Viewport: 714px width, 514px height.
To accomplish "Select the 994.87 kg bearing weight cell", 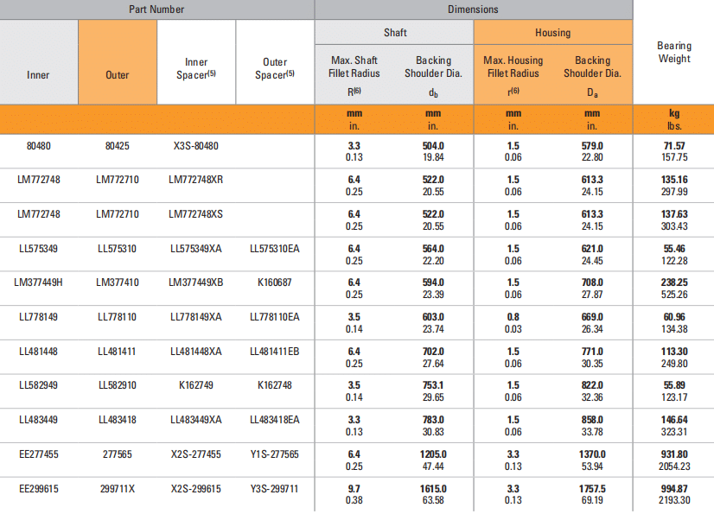I will [x=673, y=488].
